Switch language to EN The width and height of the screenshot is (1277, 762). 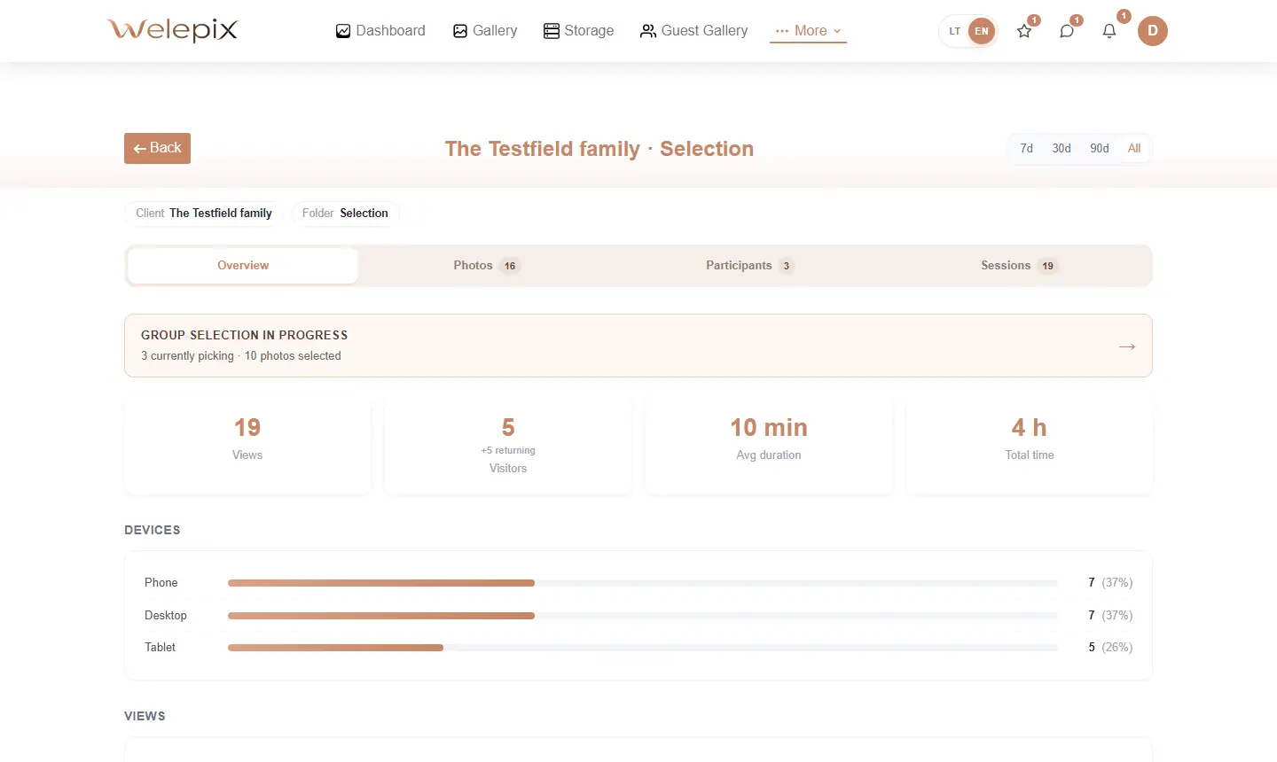click(982, 31)
